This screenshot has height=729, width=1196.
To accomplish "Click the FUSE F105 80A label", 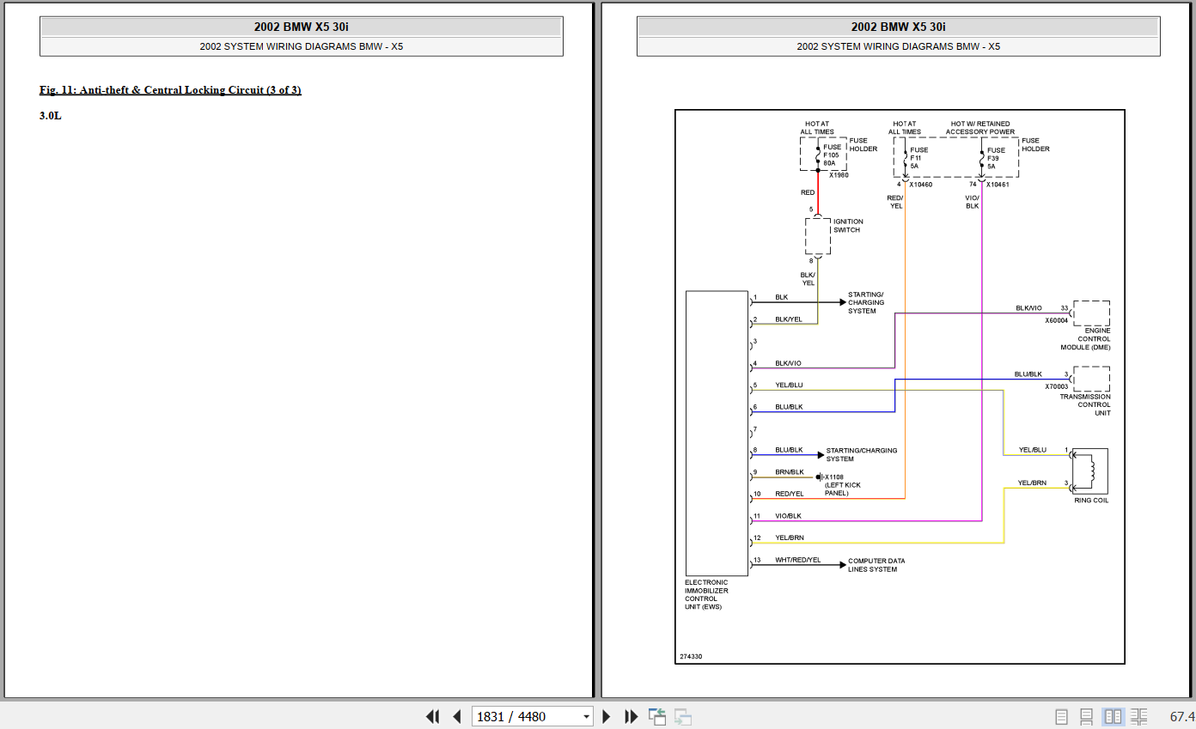I will [833, 155].
